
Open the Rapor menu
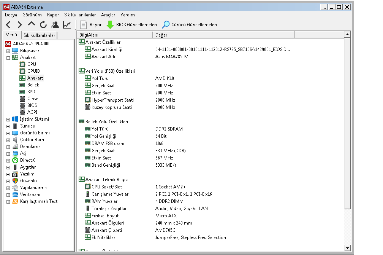pyautogui.click(x=53, y=15)
